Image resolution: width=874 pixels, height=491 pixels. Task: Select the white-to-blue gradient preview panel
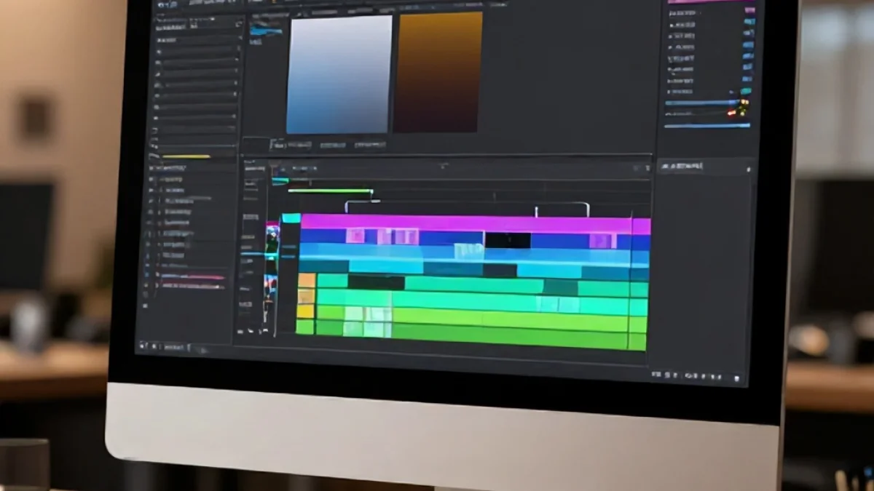coord(339,74)
